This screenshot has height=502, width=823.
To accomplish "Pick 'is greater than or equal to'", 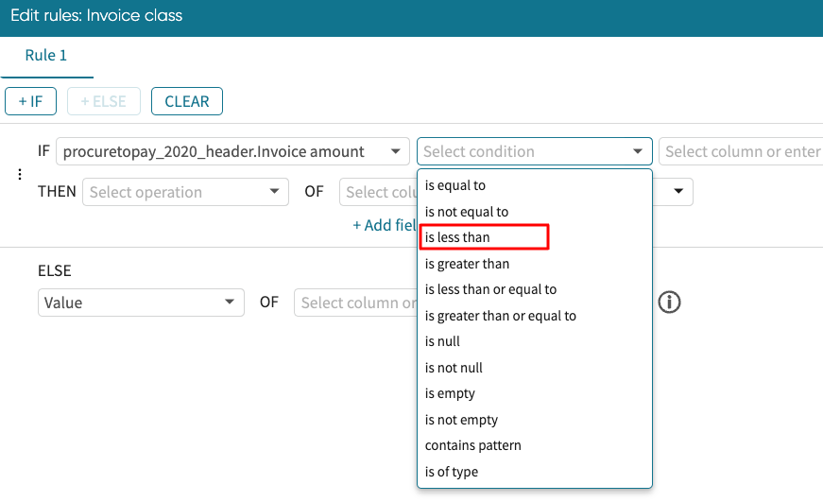I will coord(500,316).
